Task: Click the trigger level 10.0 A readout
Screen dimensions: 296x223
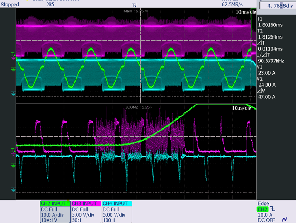Action: click(265, 215)
